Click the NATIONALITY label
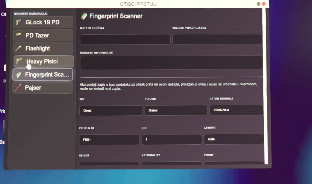Image resolution: width=312 pixels, height=184 pixels. click(x=151, y=155)
